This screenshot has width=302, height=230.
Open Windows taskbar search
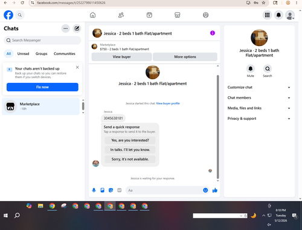coord(17,215)
